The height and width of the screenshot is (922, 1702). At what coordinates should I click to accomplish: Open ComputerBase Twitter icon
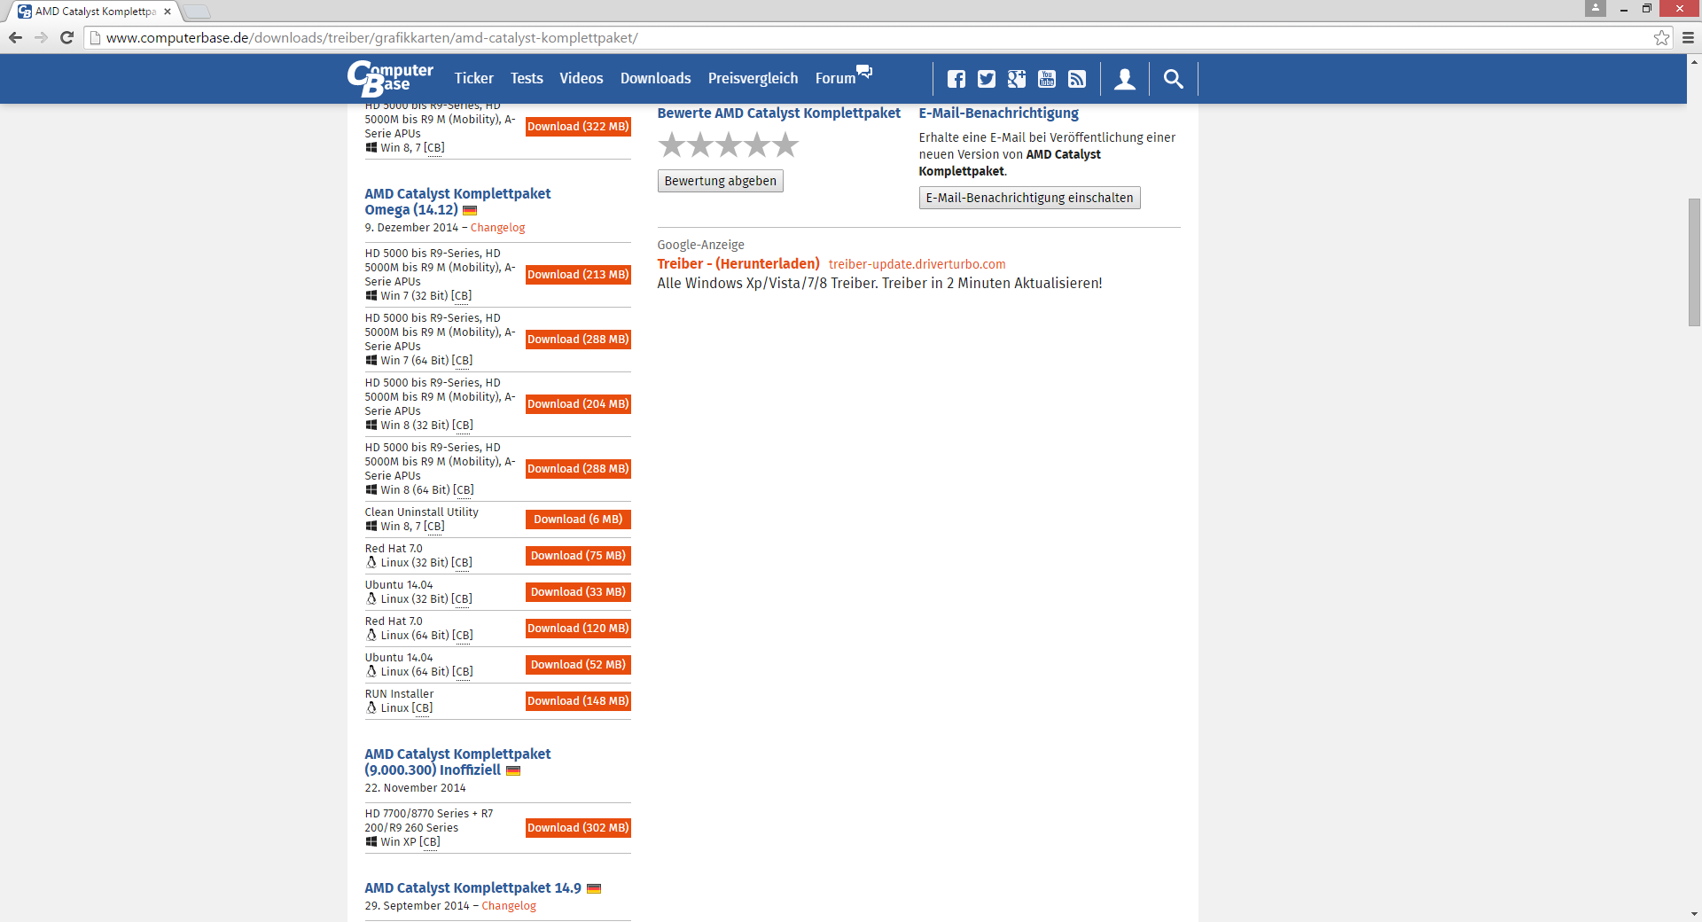coord(986,79)
